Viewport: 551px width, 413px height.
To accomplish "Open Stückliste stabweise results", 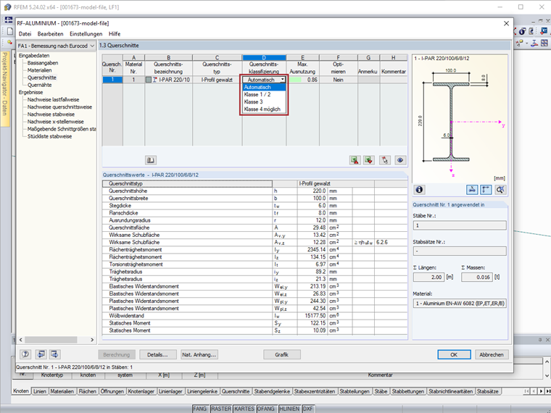I will [49, 137].
